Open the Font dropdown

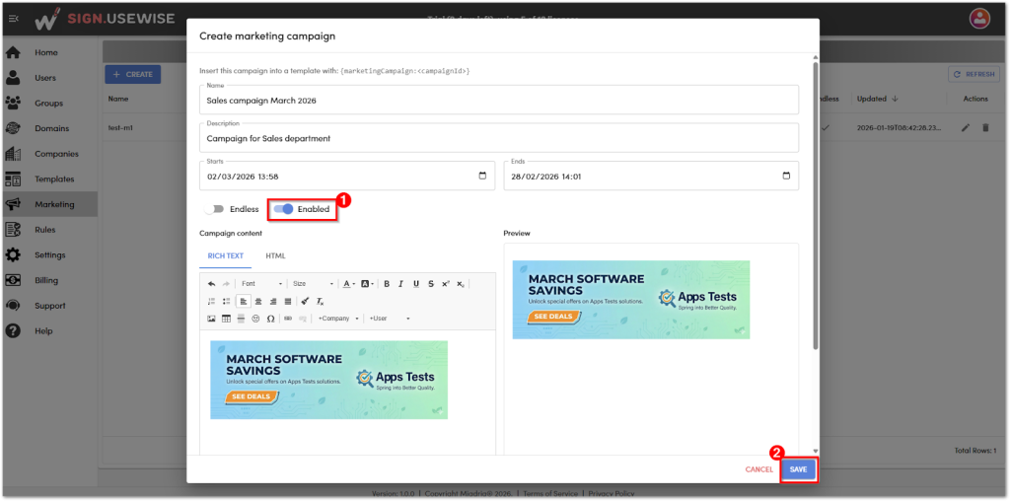261,284
